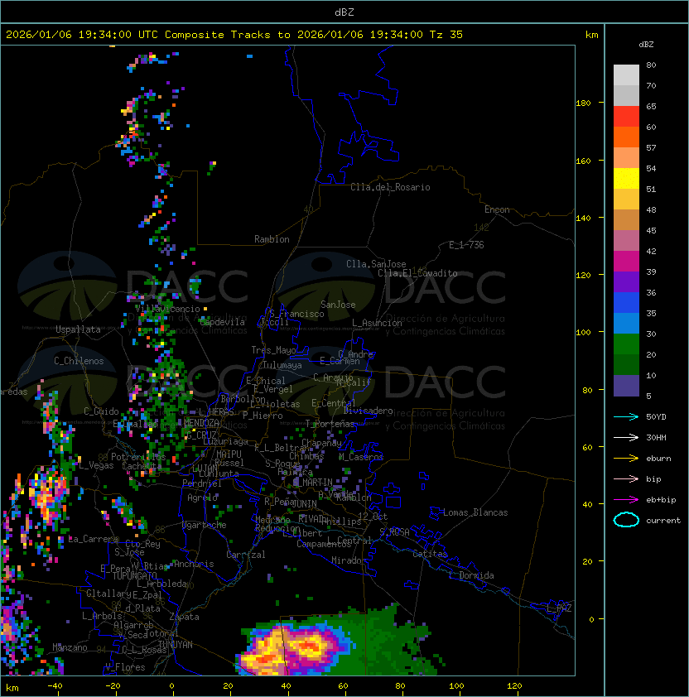Select the yellow eburn arrow symbol
This screenshot has height=697, width=689.
pyautogui.click(x=626, y=459)
